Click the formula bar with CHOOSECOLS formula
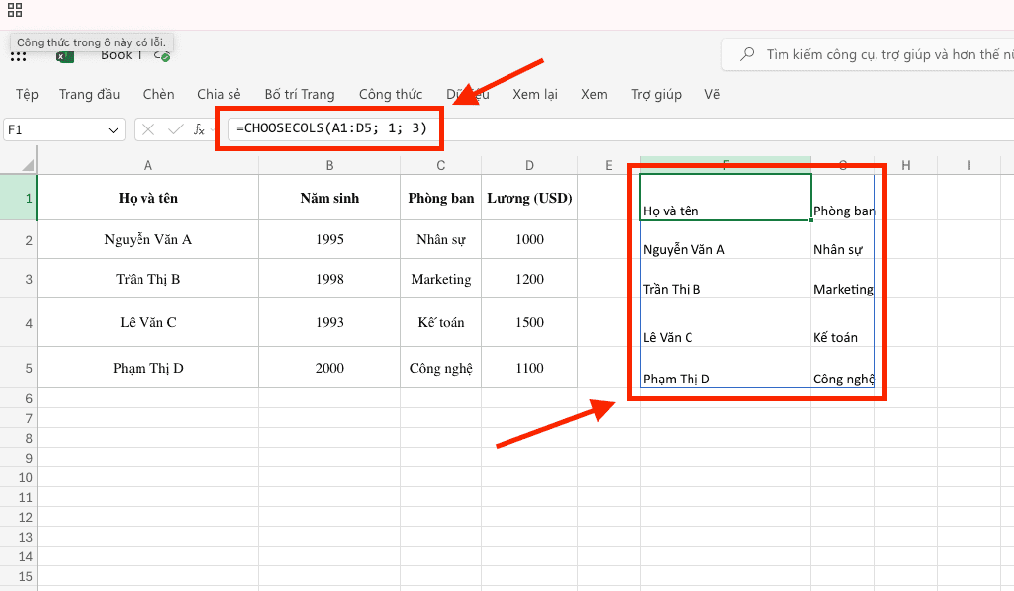The width and height of the screenshot is (1014, 591). point(621,128)
